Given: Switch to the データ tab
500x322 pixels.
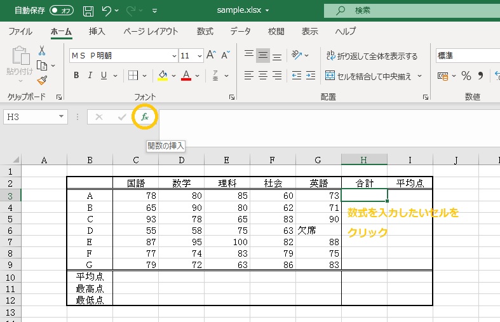Looking at the screenshot, I should (240, 31).
